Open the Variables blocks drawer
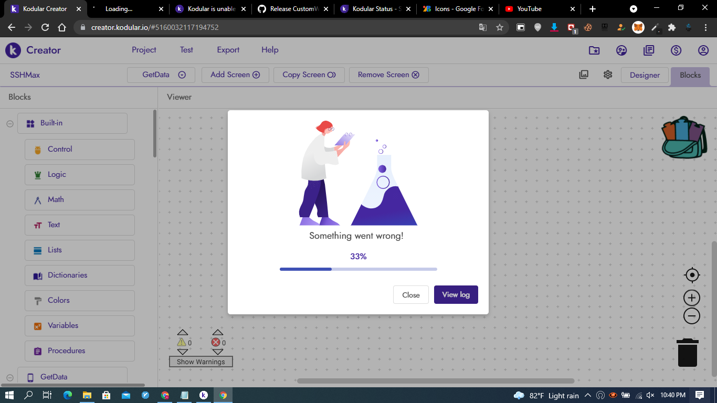 tap(80, 325)
